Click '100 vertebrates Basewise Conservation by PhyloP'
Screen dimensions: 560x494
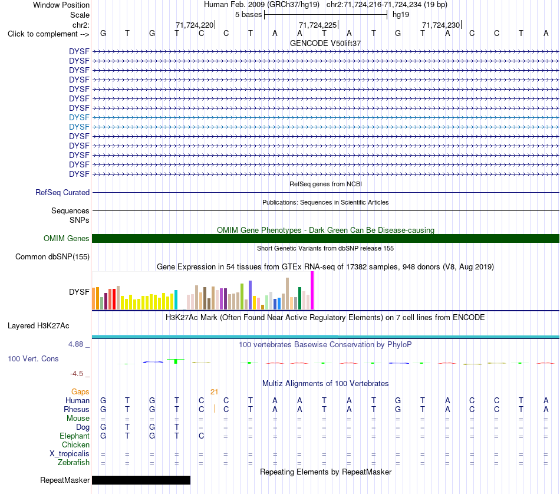(325, 345)
